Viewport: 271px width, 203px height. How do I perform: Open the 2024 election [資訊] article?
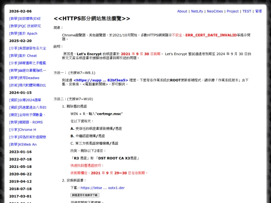[x=25, y=100]
